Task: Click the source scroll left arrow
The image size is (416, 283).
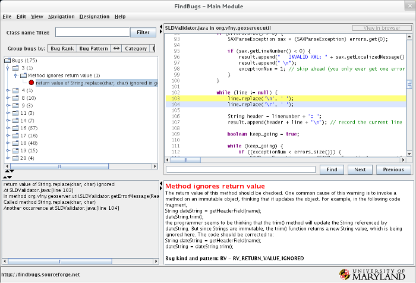Action: [168, 160]
